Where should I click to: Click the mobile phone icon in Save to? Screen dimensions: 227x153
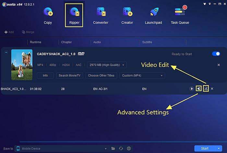18,148
